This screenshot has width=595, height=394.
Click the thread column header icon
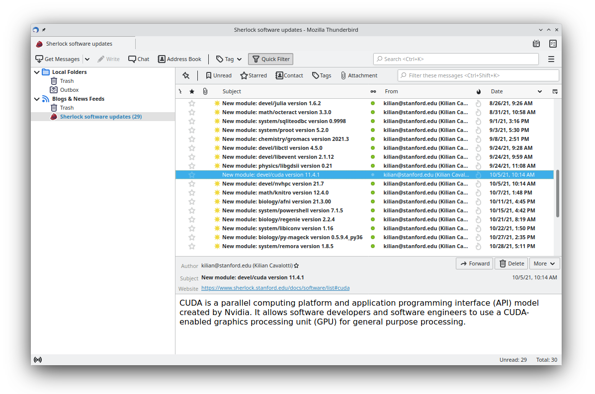click(x=180, y=91)
